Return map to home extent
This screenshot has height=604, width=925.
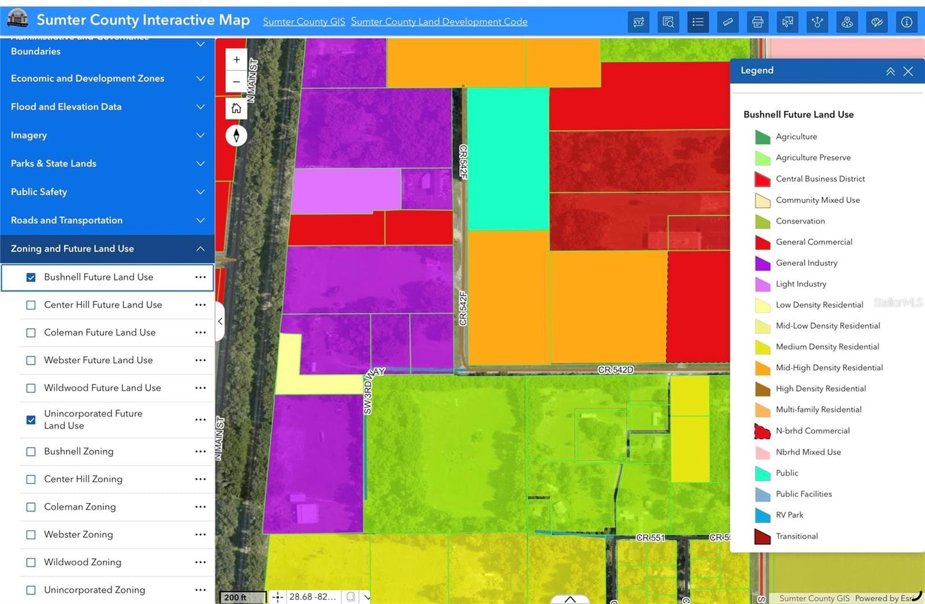[236, 108]
